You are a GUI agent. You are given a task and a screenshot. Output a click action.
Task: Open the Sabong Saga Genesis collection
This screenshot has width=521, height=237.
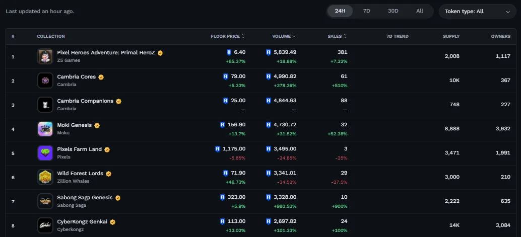(85, 198)
